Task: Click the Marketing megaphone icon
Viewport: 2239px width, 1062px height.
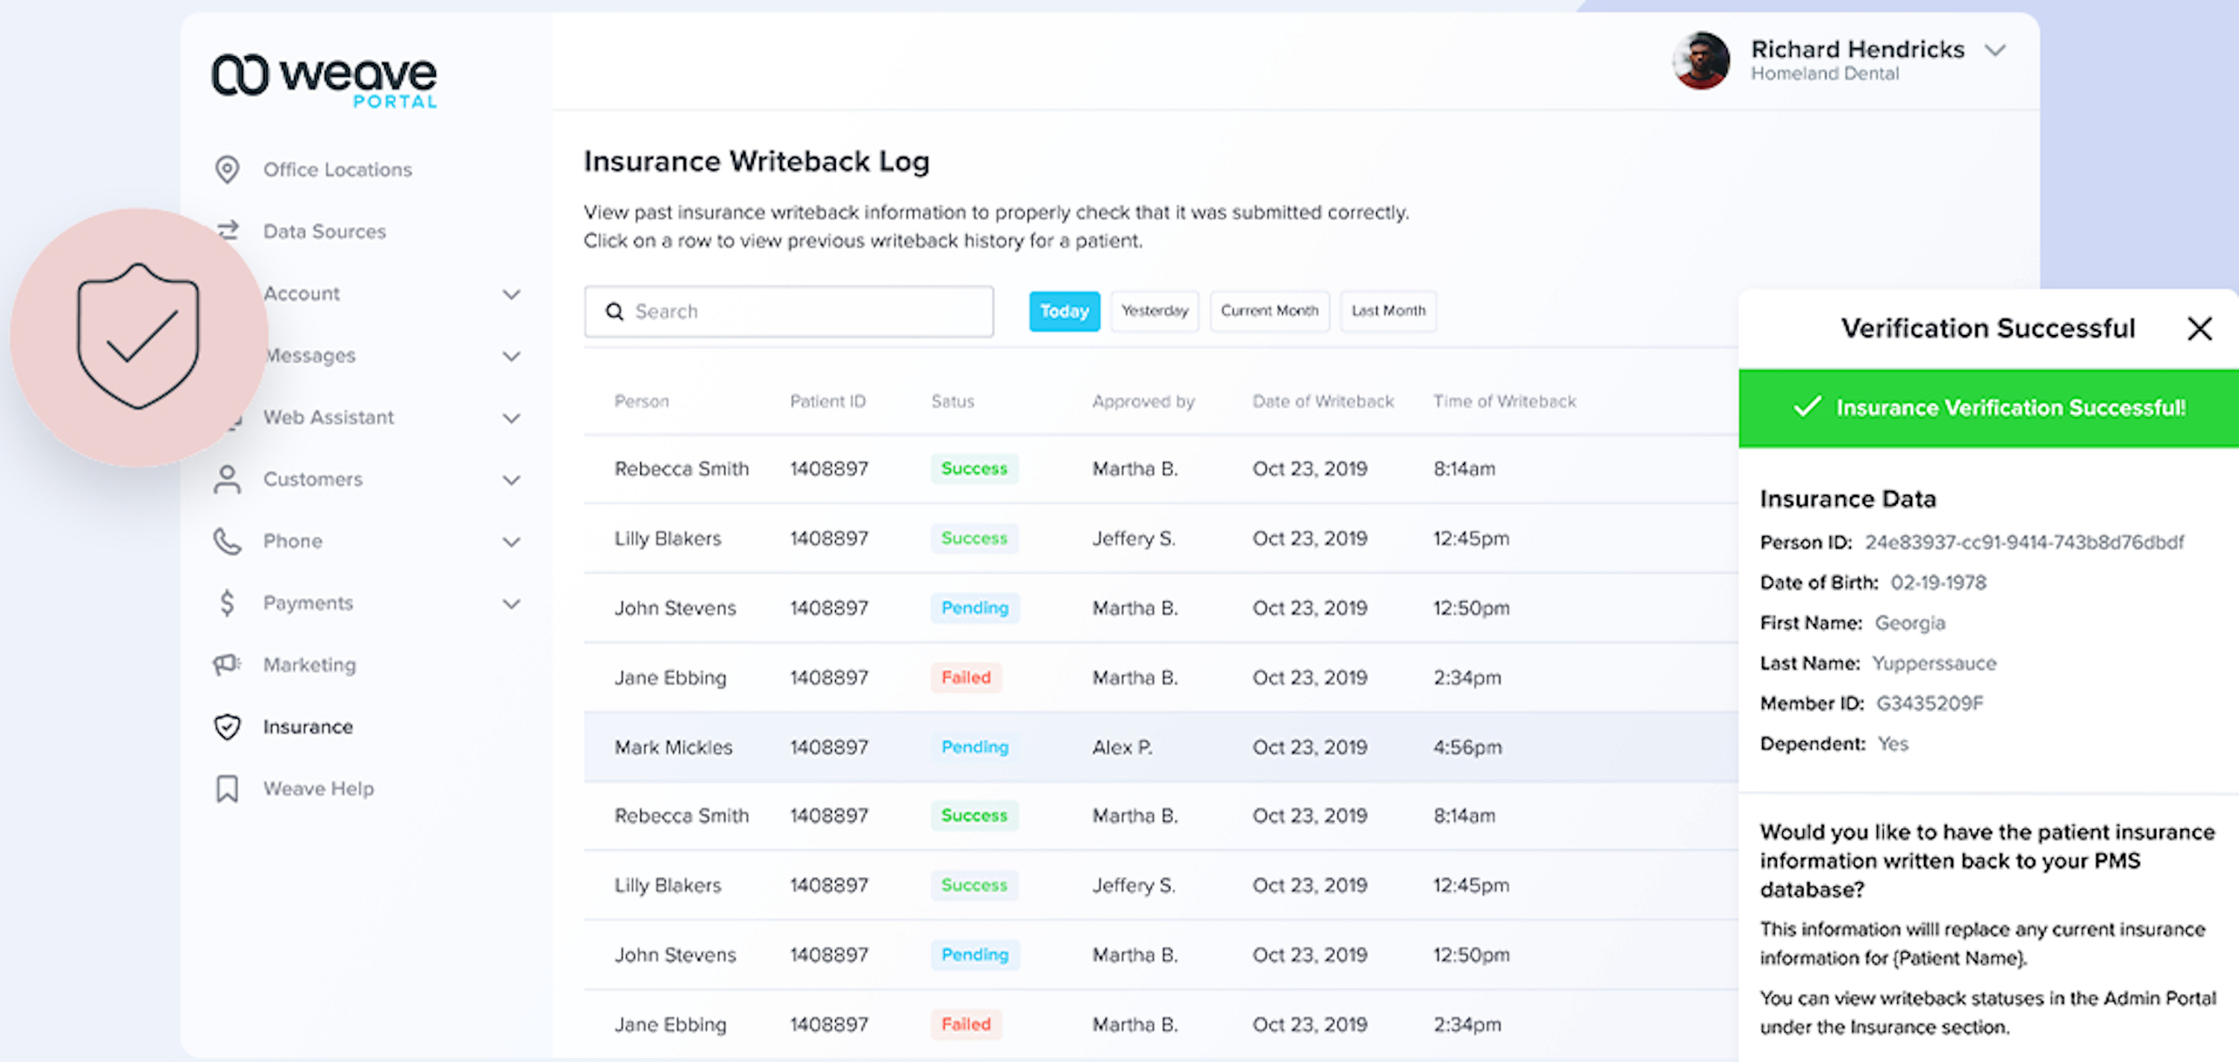Action: pyautogui.click(x=227, y=664)
